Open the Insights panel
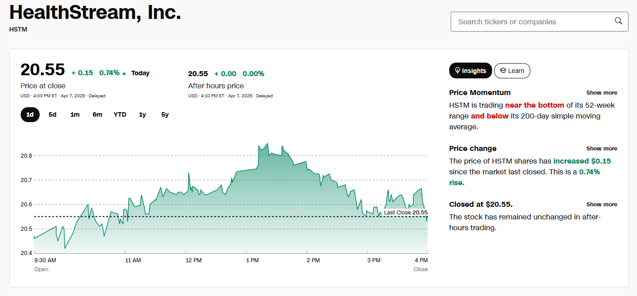This screenshot has height=296, width=637. (x=470, y=71)
